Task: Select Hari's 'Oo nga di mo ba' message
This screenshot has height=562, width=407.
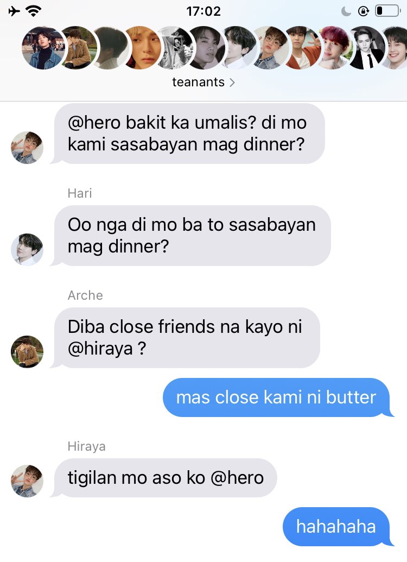Action: pos(192,236)
